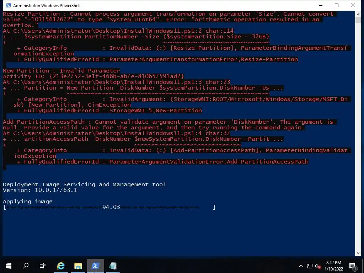364x273 pixels.
Task: Click the PowerShell icon in title bar
Action: (8, 5)
